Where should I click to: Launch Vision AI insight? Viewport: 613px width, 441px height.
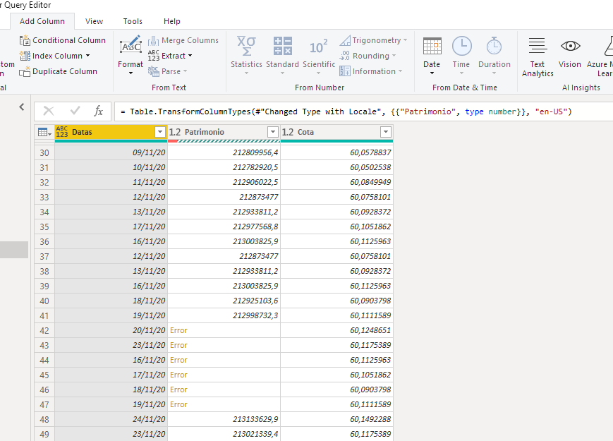pyautogui.click(x=570, y=53)
